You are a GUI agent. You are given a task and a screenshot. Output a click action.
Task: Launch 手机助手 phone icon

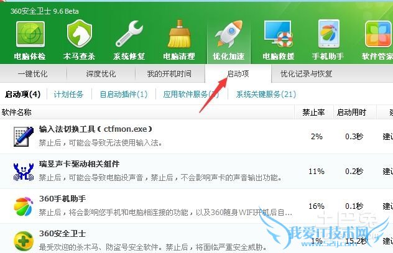[328, 34]
